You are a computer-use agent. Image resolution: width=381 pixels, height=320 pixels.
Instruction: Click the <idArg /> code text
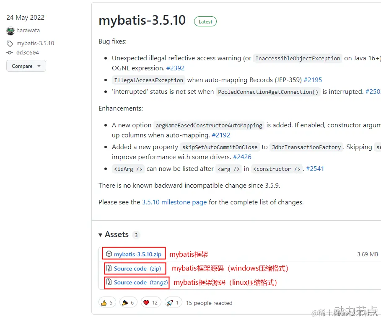(128, 169)
